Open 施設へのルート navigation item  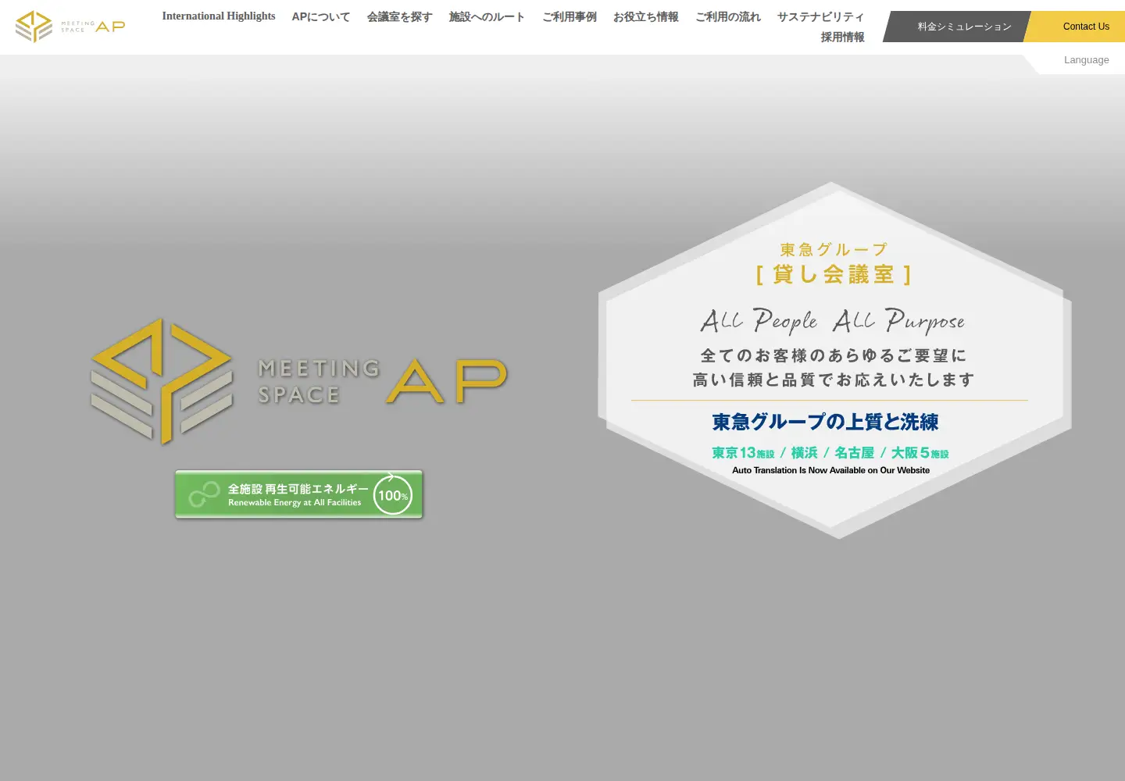[487, 16]
